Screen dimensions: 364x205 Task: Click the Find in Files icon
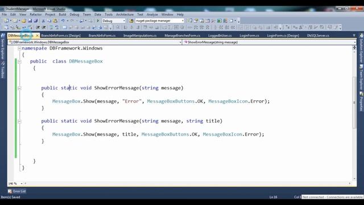coord(131,21)
